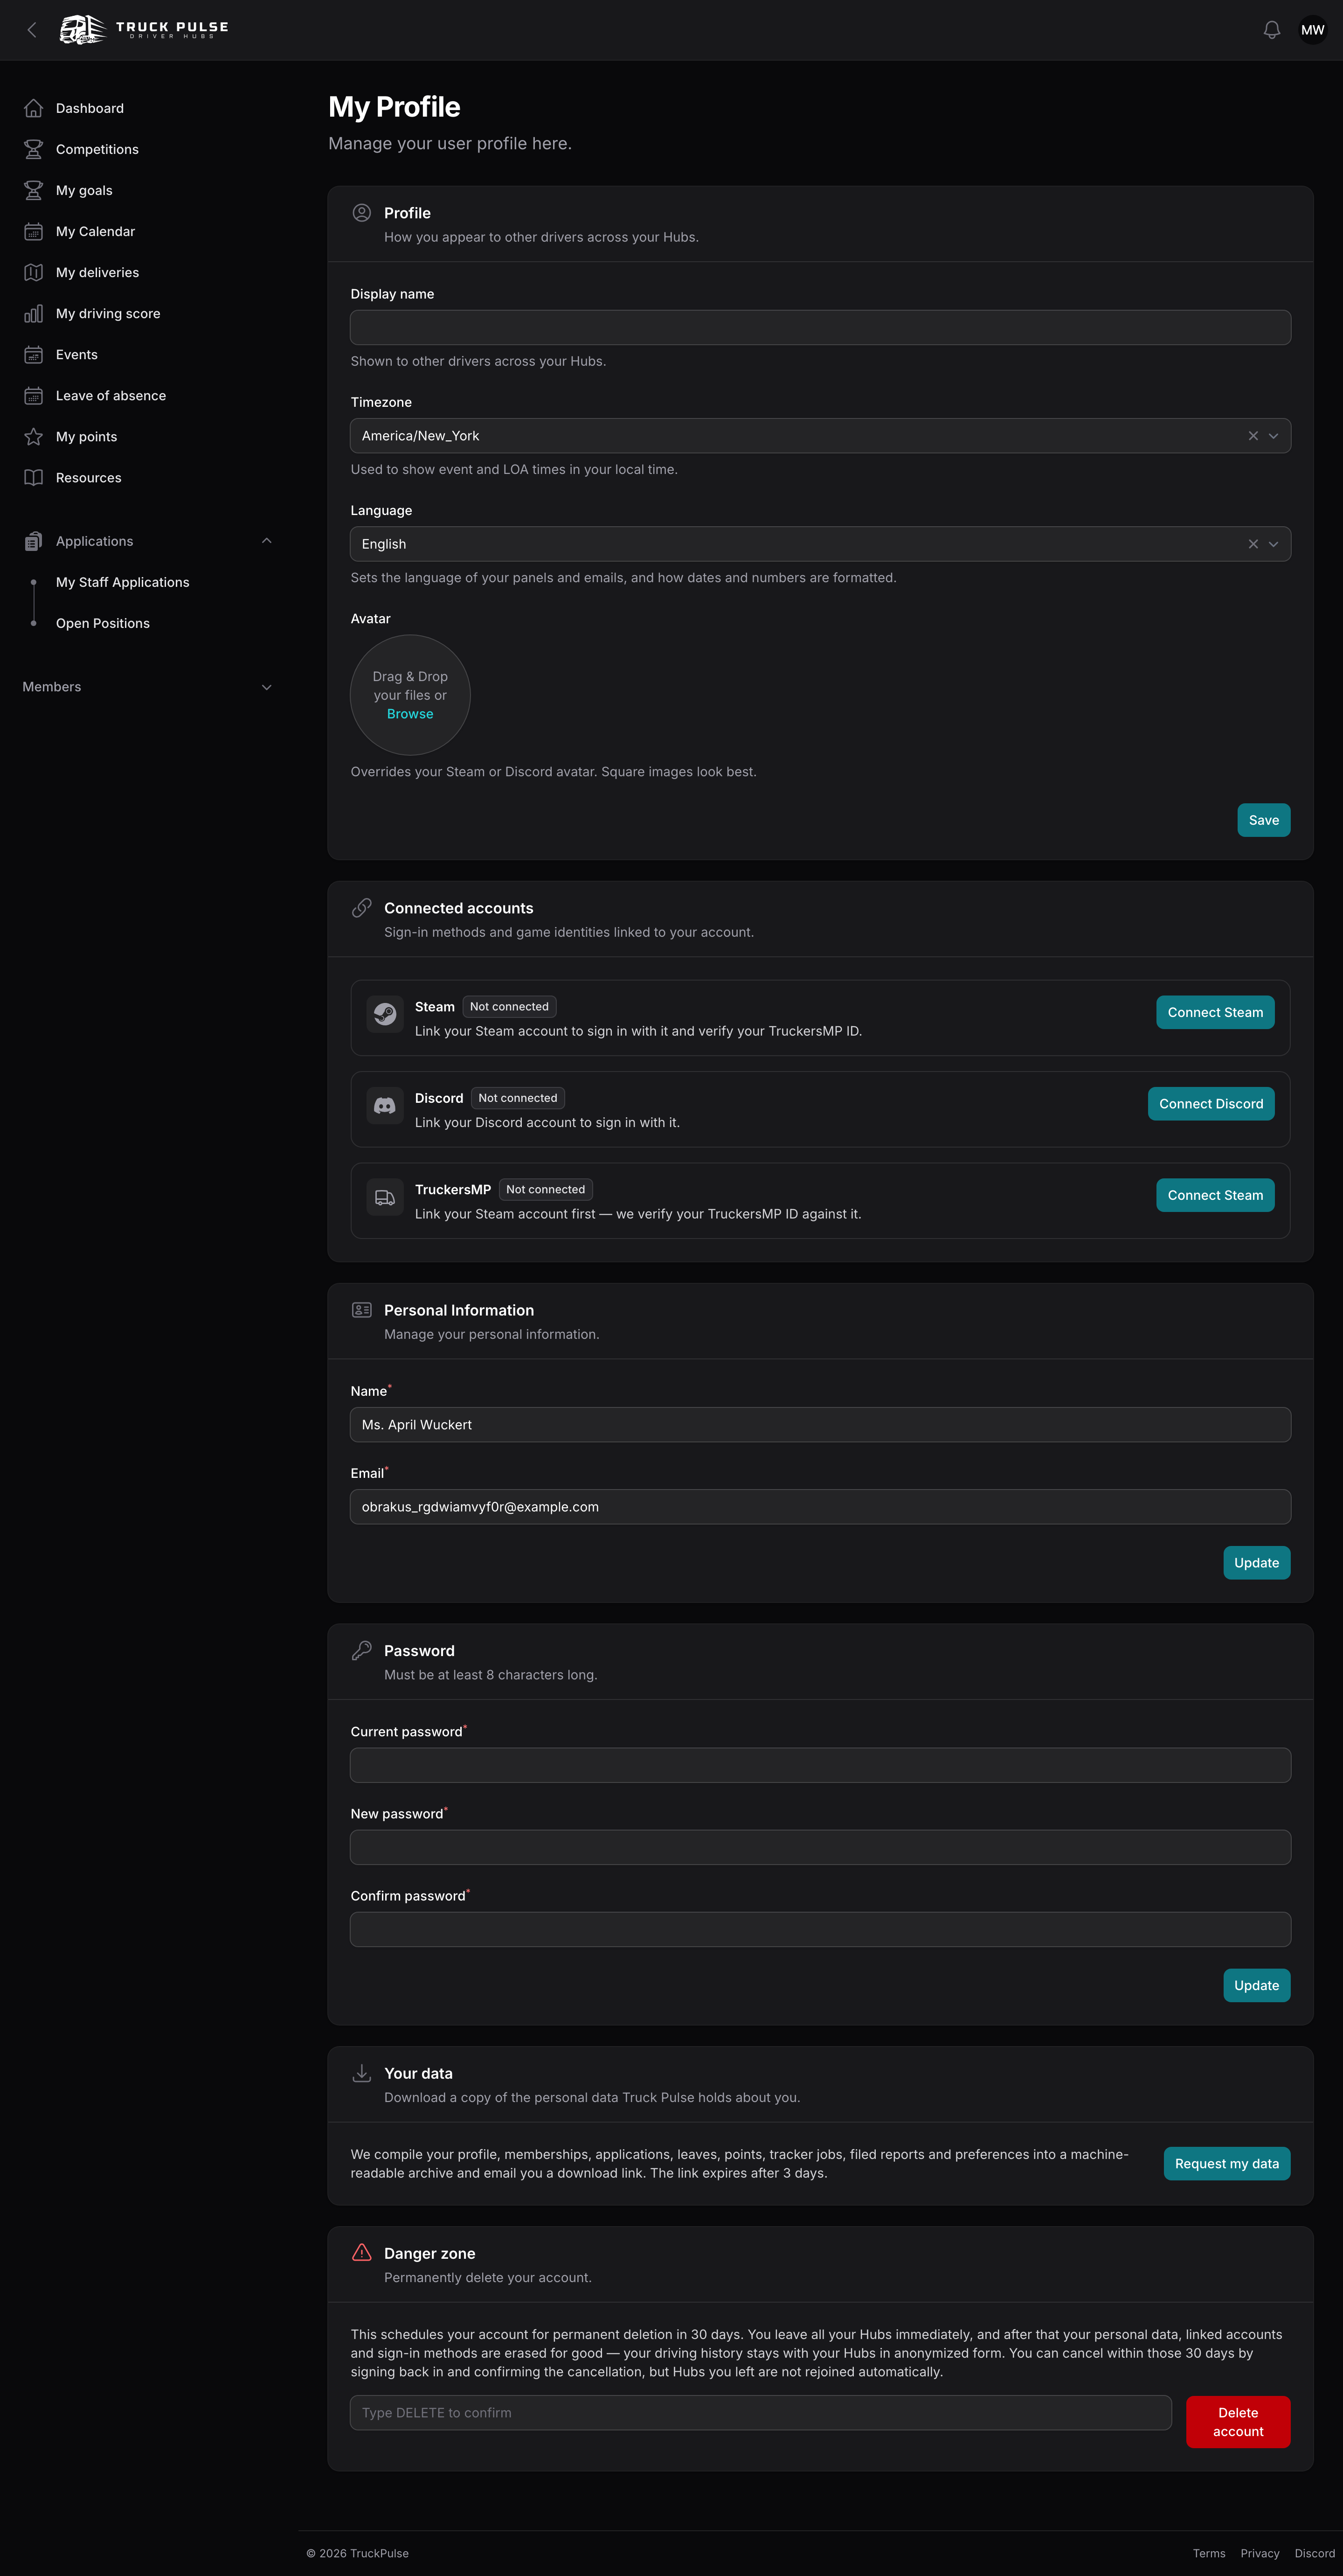Click Connect Steam in the TruckersMP row
Screen dimensions: 1343x2576
[1215, 1195]
